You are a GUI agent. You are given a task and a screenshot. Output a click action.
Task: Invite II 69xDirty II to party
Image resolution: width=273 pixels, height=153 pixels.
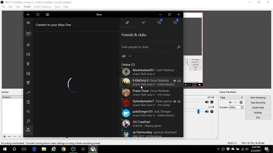(174, 81)
